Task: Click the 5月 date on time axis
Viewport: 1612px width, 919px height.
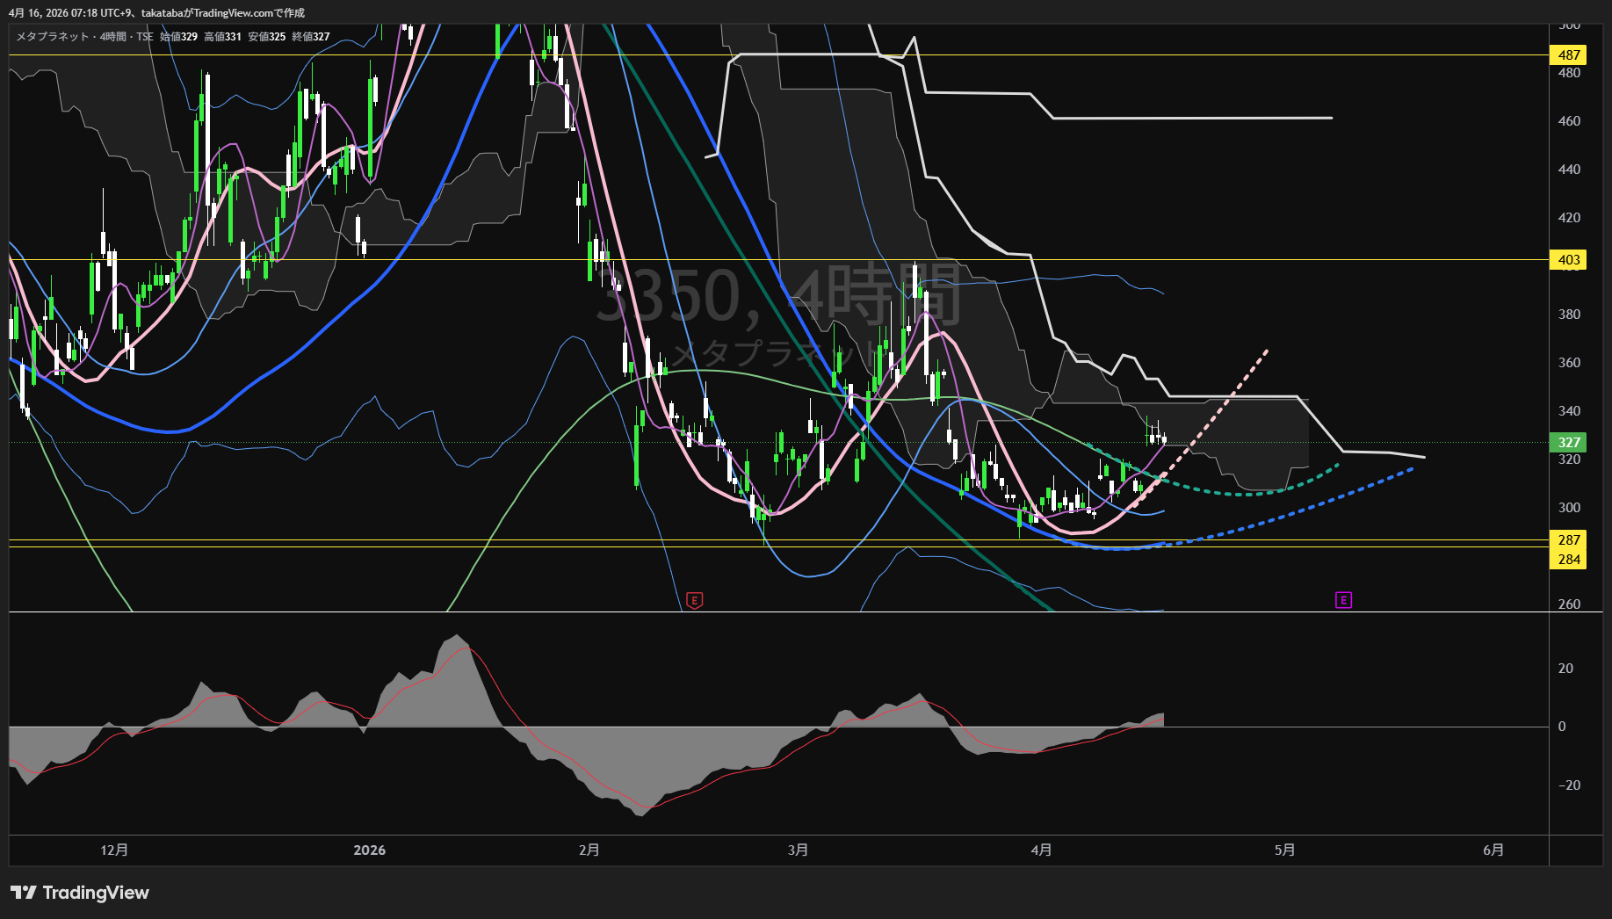Action: [1284, 850]
